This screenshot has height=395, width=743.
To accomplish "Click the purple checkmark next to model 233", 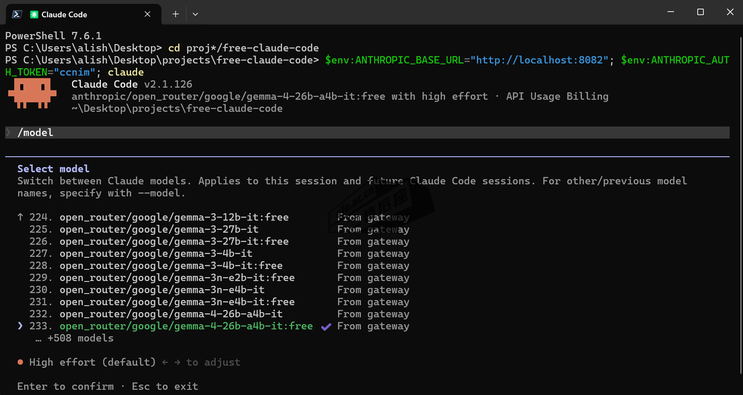I will [326, 326].
